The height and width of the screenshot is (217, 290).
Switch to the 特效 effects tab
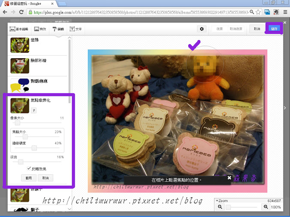coord(40,29)
